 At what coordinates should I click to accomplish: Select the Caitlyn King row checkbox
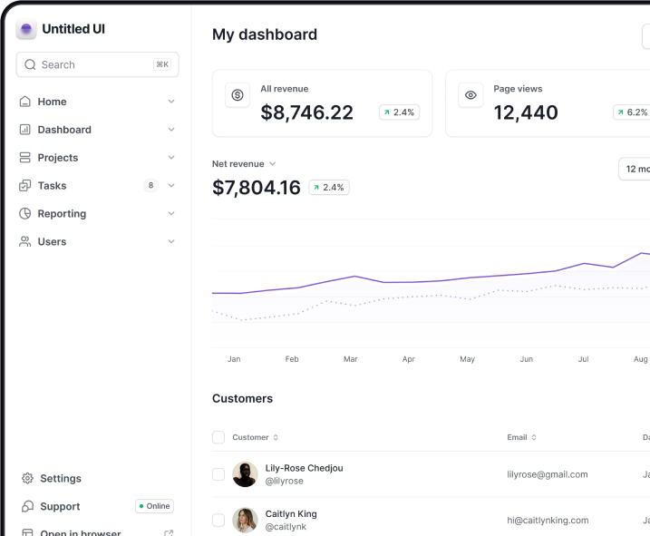(x=218, y=520)
